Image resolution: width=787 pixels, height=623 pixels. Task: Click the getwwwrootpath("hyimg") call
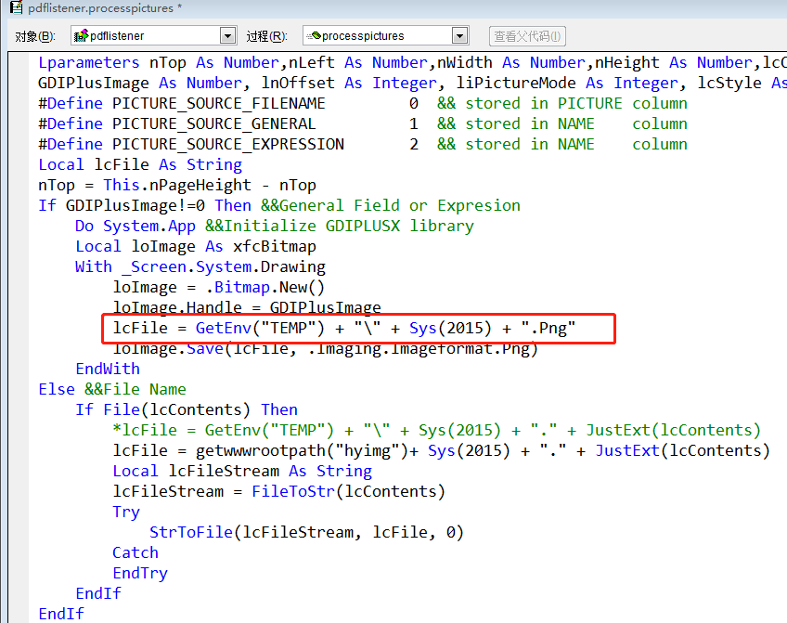[303, 451]
